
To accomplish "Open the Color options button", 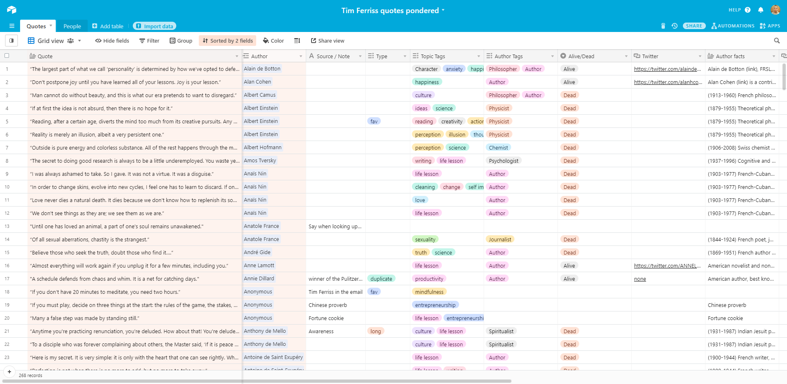I will pyautogui.click(x=273, y=41).
